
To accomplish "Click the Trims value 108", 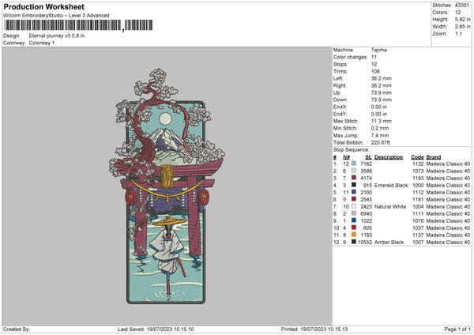I will click(375, 71).
